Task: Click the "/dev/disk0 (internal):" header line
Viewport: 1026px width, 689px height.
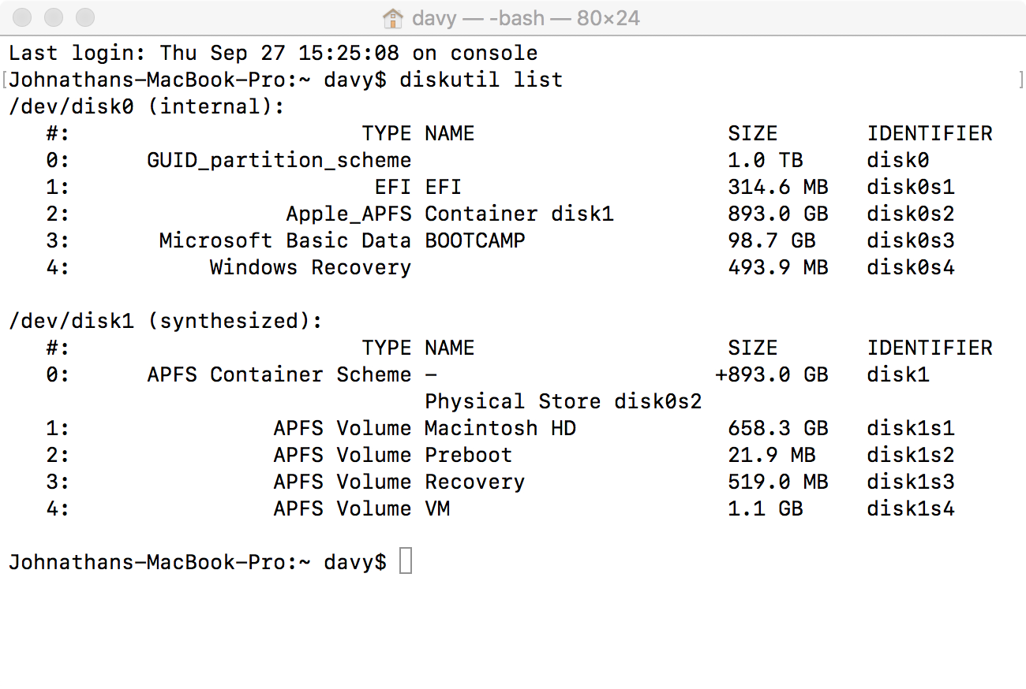Action: coord(146,106)
